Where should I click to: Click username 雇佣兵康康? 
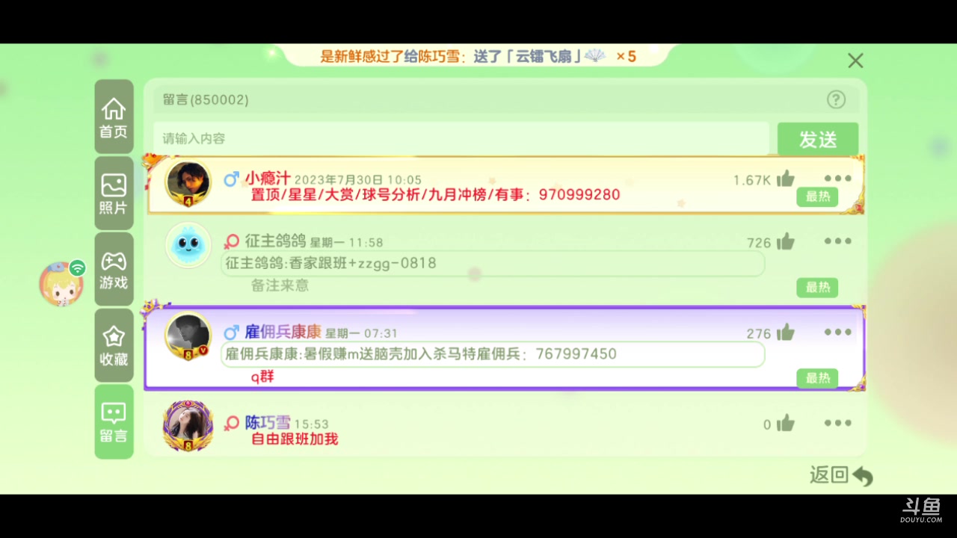[x=283, y=333]
